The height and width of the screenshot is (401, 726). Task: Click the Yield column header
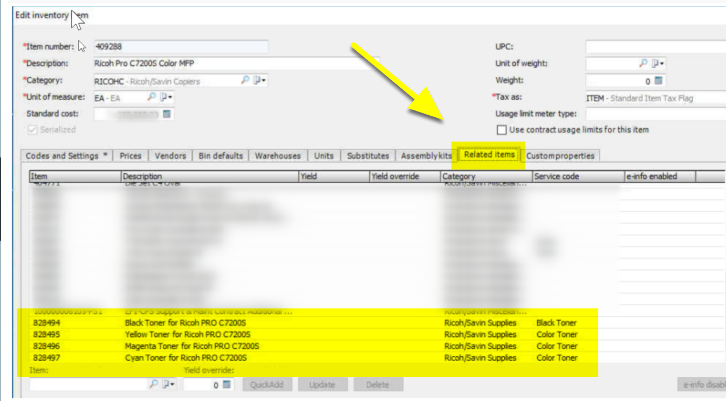click(x=334, y=176)
